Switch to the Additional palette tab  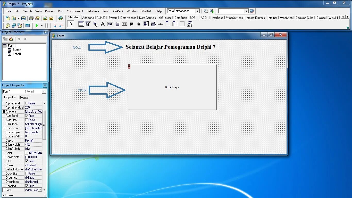(88, 18)
